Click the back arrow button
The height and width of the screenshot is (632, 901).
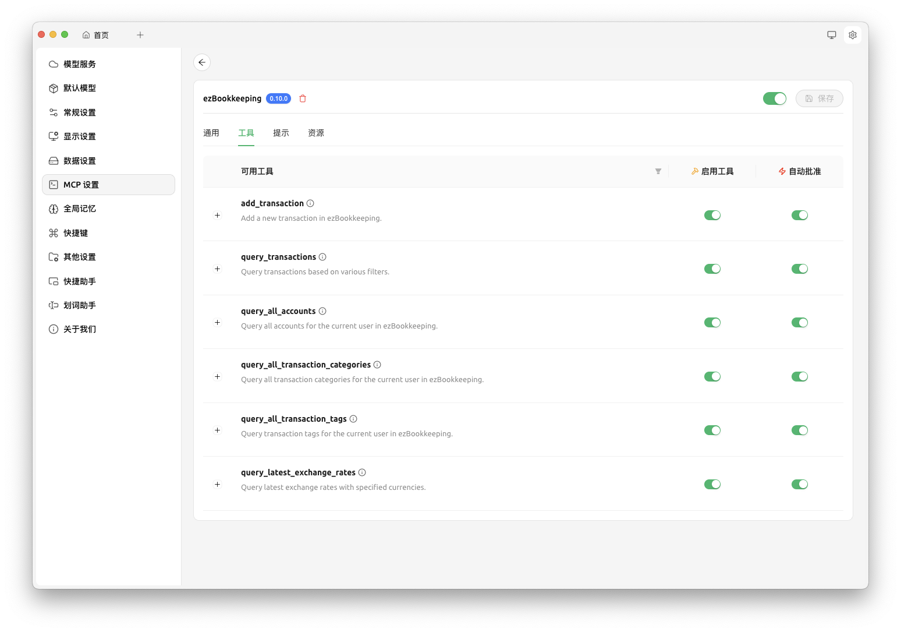(x=202, y=62)
